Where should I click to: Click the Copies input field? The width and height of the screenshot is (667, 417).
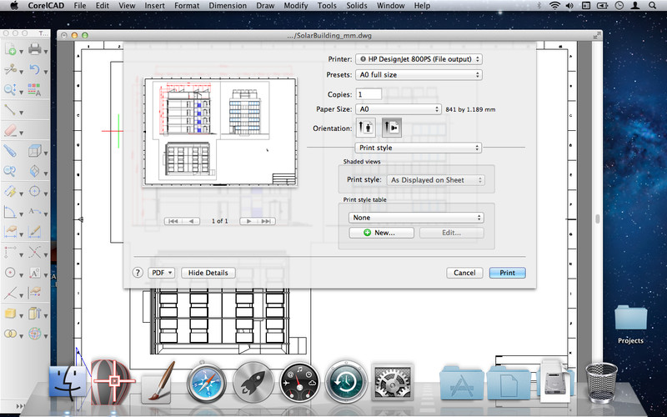(x=369, y=94)
